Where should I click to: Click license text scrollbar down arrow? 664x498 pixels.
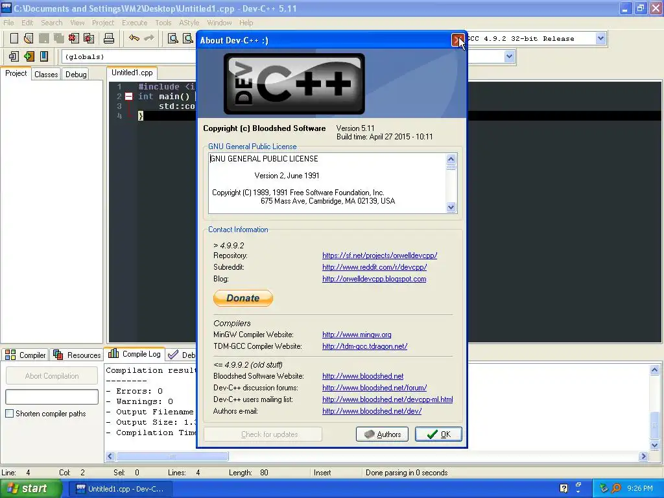451,207
